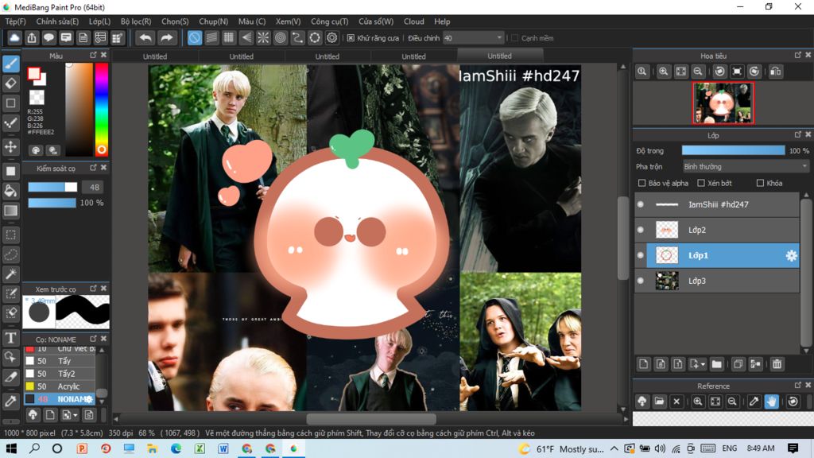Enable Xén bớt clipping checkbox
Viewport: 814px width, 458px height.
pyautogui.click(x=701, y=184)
